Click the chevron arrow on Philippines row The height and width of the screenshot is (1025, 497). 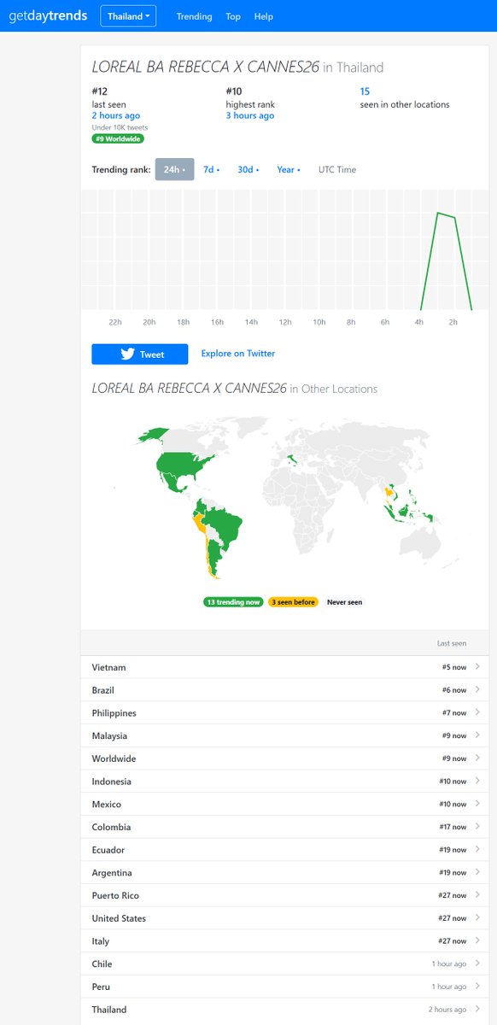click(477, 713)
